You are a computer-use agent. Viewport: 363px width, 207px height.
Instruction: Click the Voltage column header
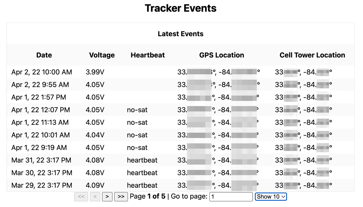(102, 55)
